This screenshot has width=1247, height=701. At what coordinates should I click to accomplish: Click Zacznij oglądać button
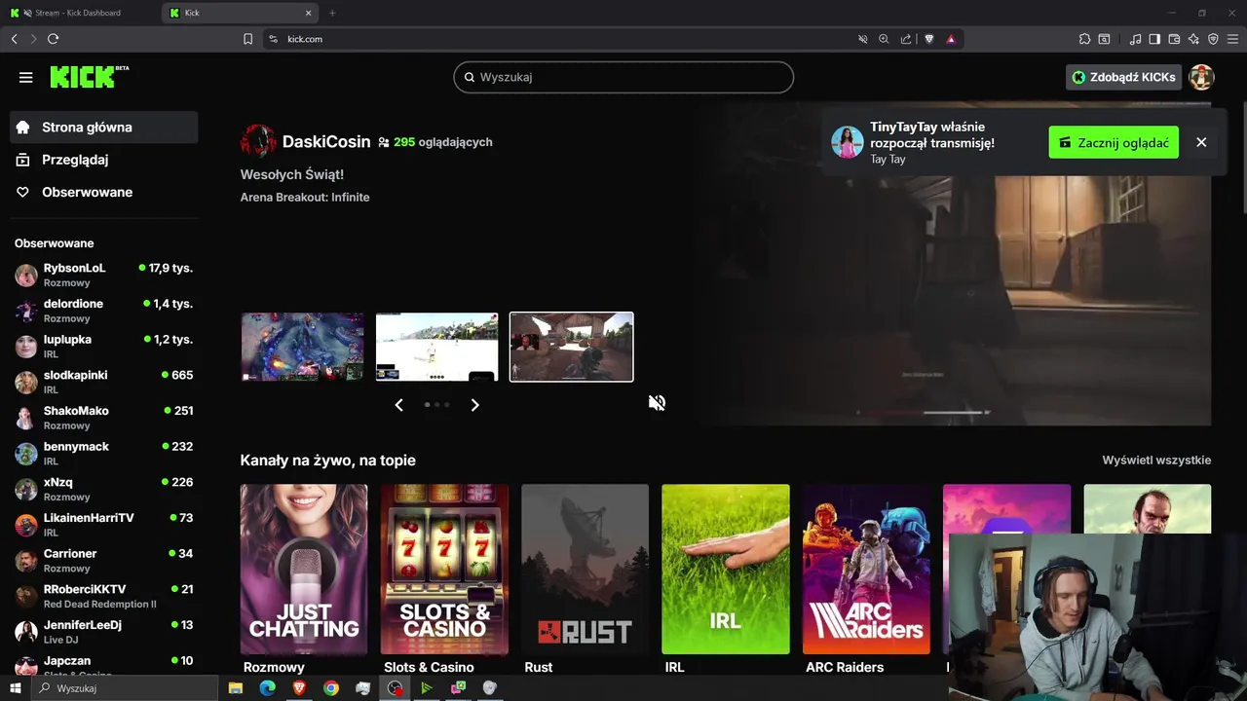[1114, 142]
